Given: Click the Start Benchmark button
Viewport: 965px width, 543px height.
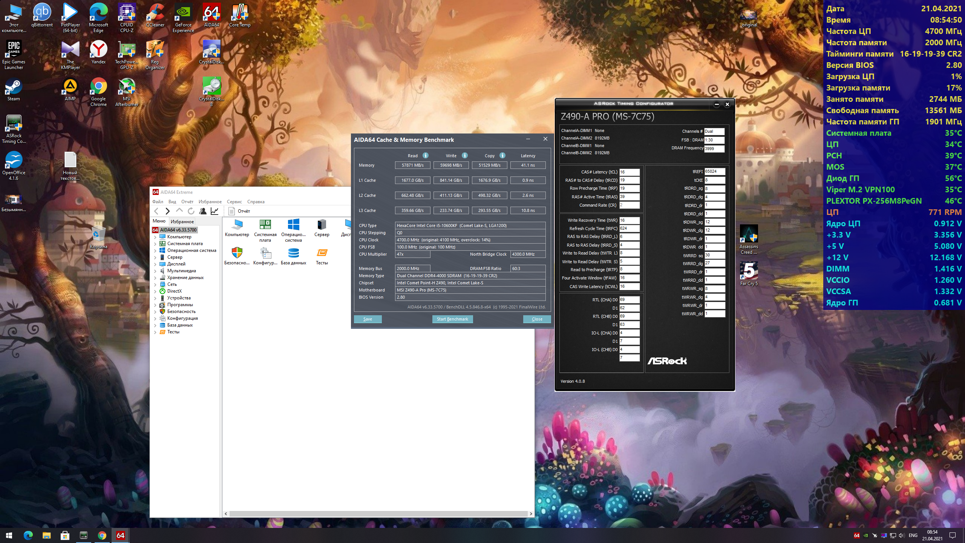Looking at the screenshot, I should click(x=452, y=319).
